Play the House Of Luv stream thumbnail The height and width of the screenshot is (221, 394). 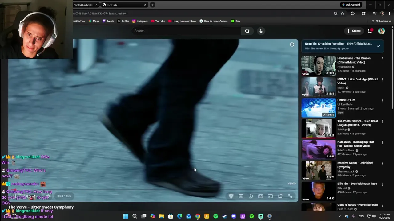click(x=319, y=107)
